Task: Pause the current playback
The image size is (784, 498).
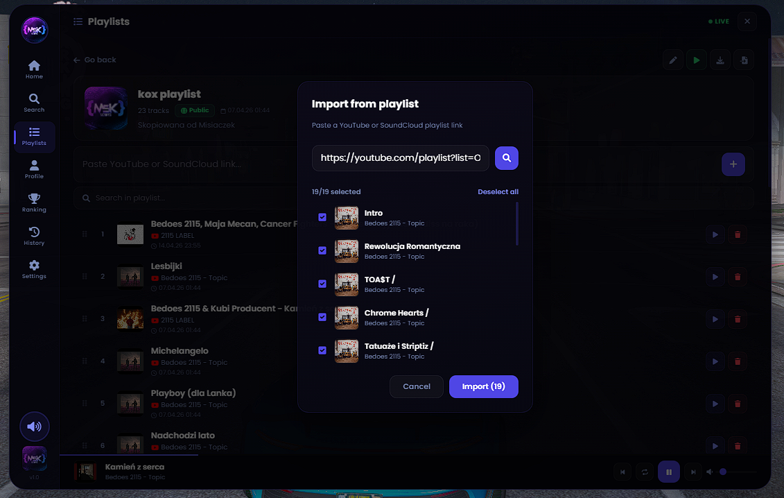Action: 668,472
